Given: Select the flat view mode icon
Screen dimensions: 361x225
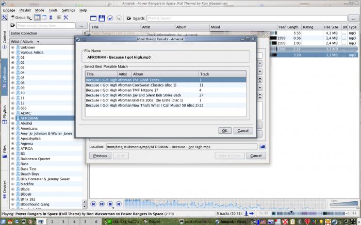Looking at the screenshot, I should pos(44,18).
